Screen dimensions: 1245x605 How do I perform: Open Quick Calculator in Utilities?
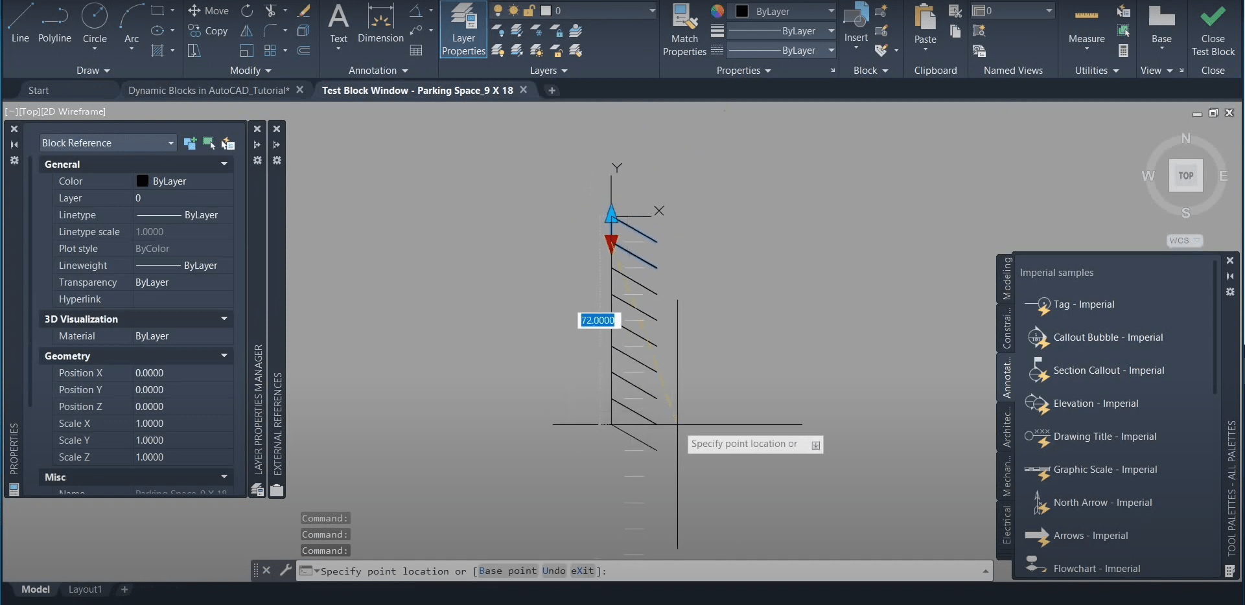[x=1124, y=51]
